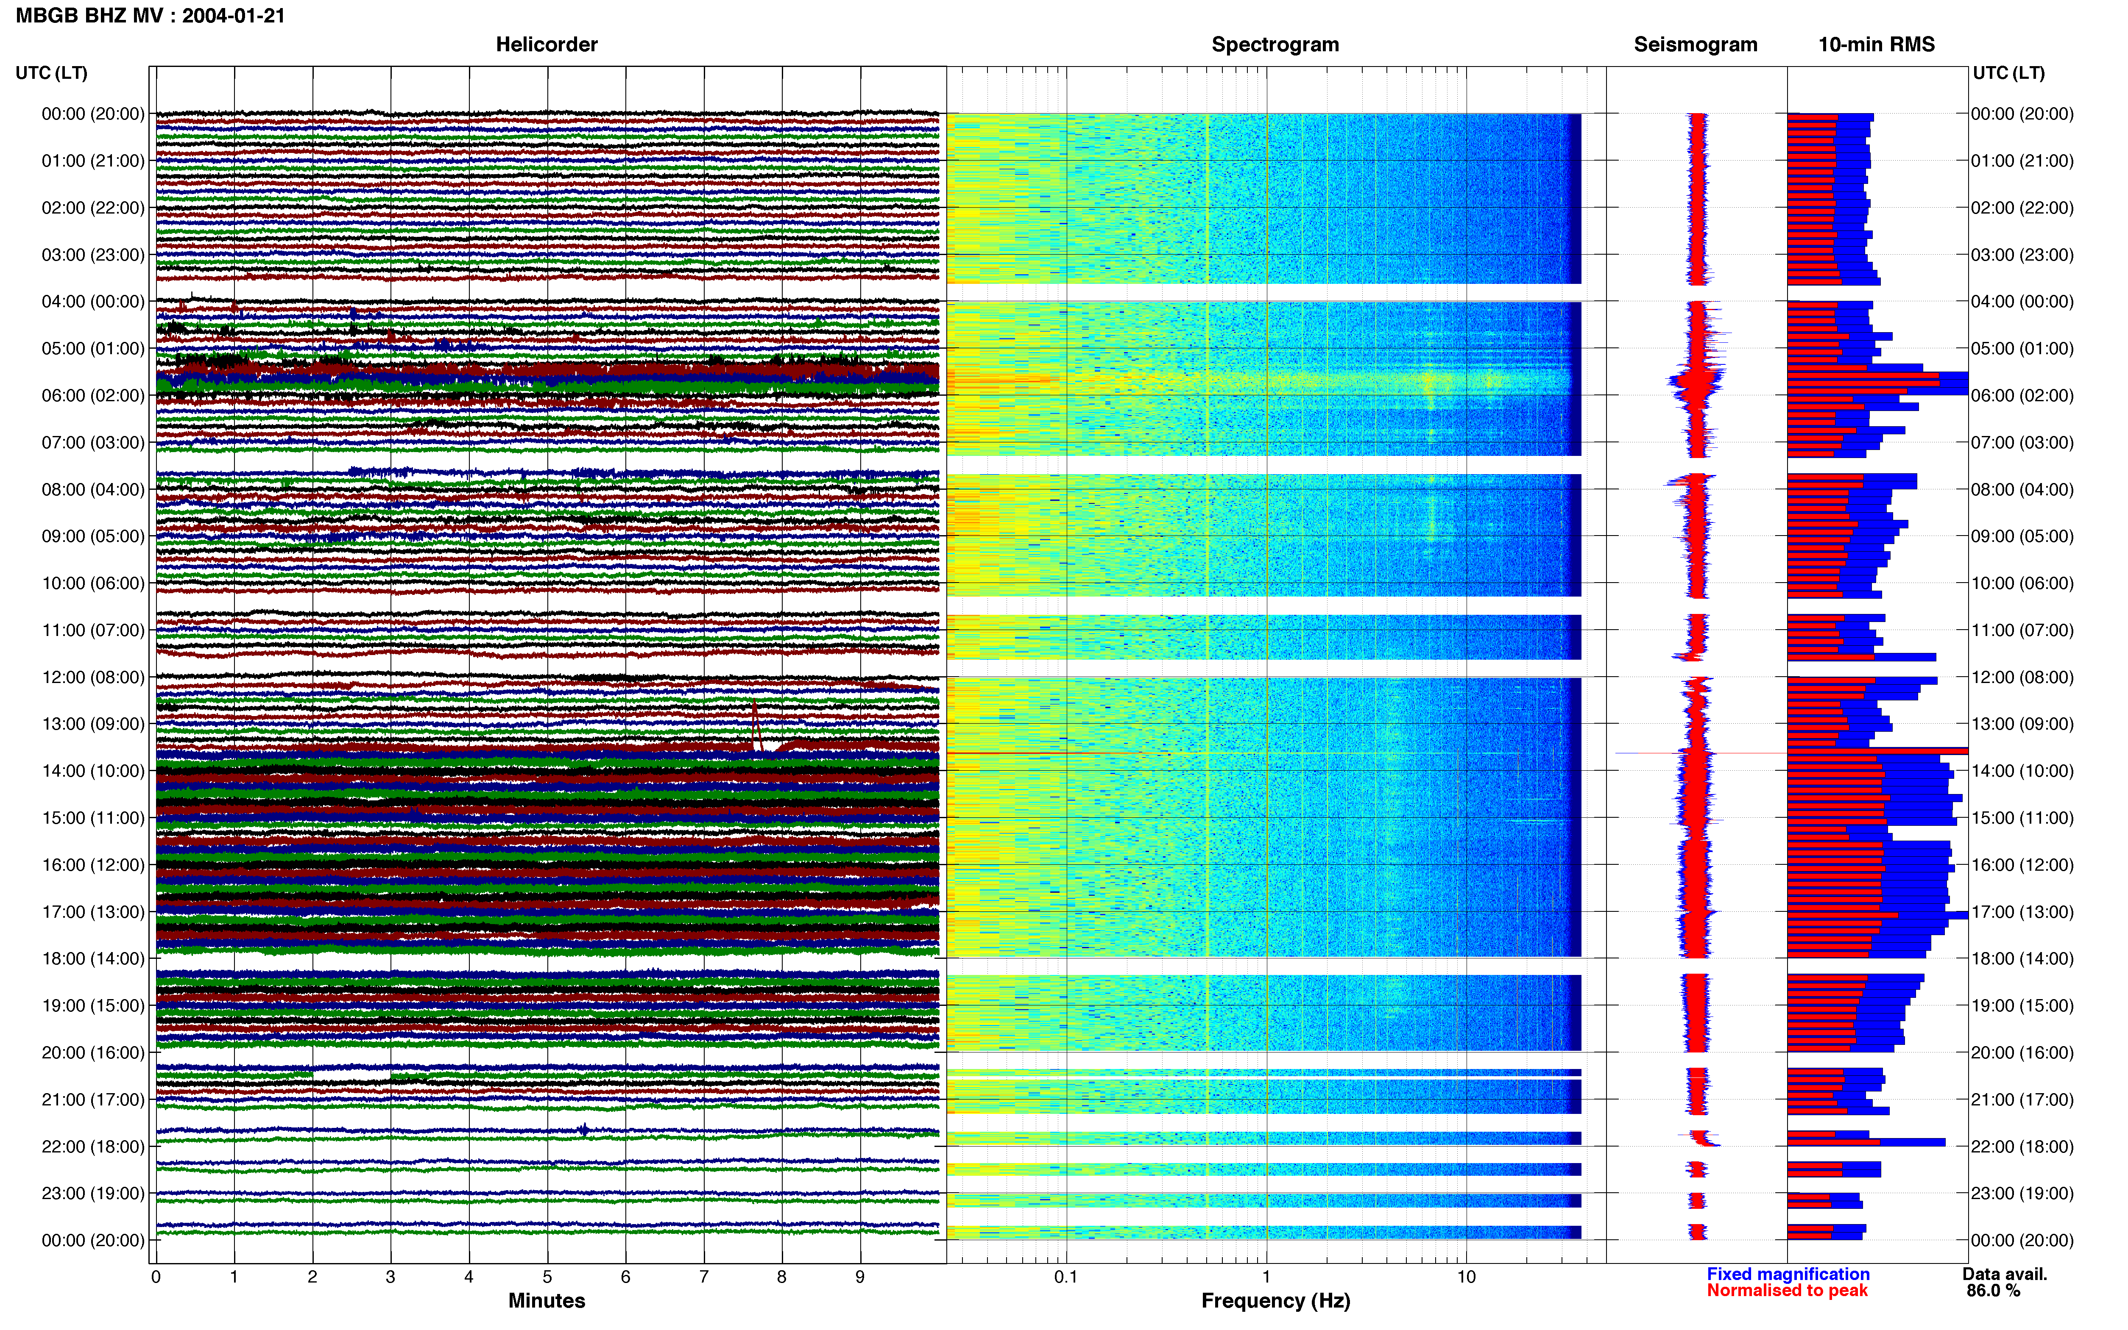The image size is (2128, 1330).
Task: Click helicorder time label 18:00 (14:00)
Action: 93,959
